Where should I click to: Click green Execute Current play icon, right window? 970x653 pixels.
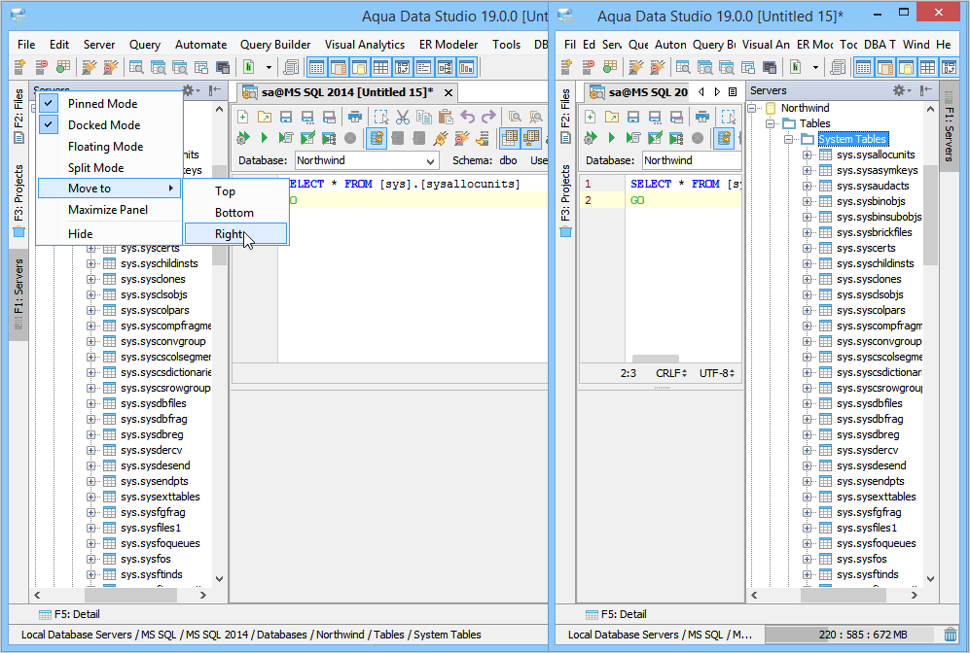[x=611, y=138]
